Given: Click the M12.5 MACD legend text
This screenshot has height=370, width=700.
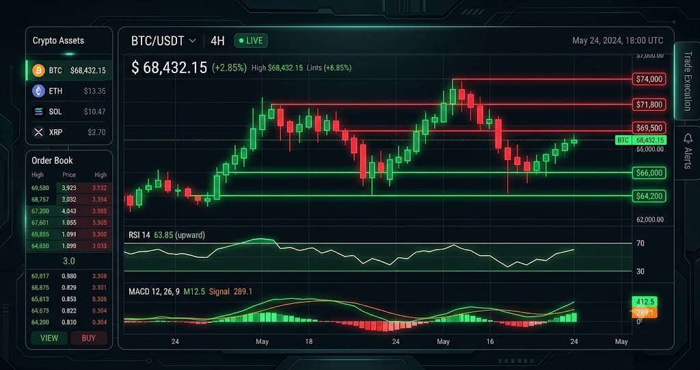Looking at the screenshot, I should pyautogui.click(x=193, y=292).
